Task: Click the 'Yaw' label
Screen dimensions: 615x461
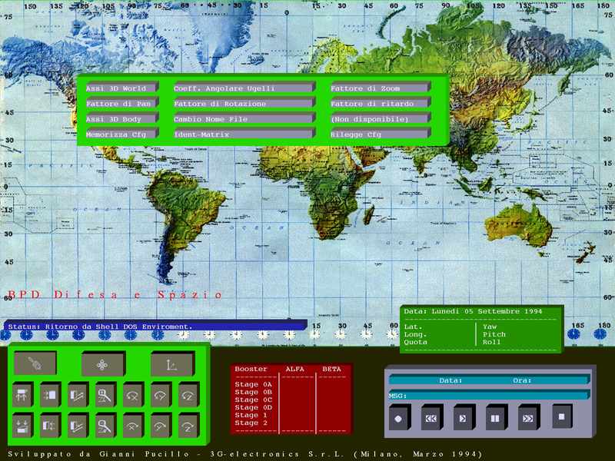Action: pyautogui.click(x=490, y=327)
